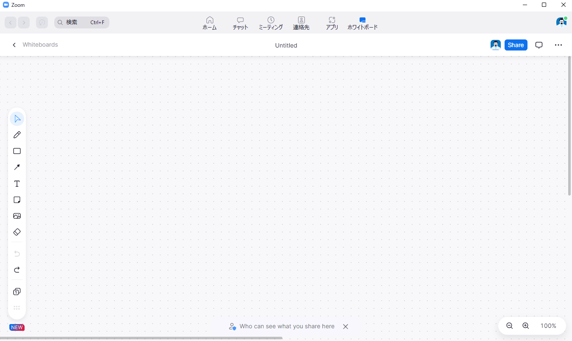Switch to the ホーム tab
572x341 pixels.
(209, 23)
